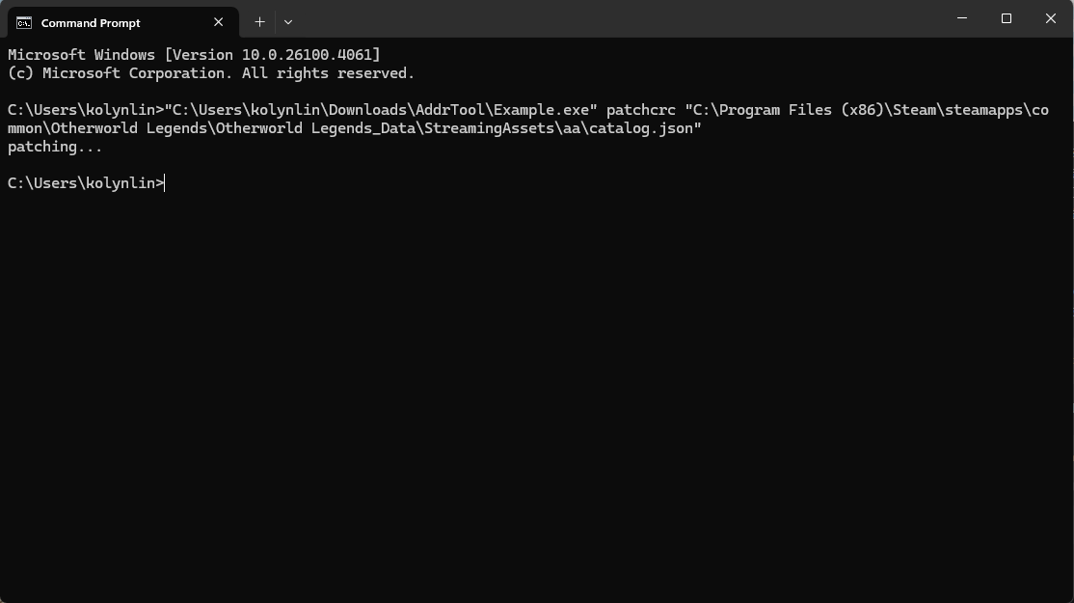Open the tab dropdown chevron
Screen dimensions: 1074x603
[287, 21]
